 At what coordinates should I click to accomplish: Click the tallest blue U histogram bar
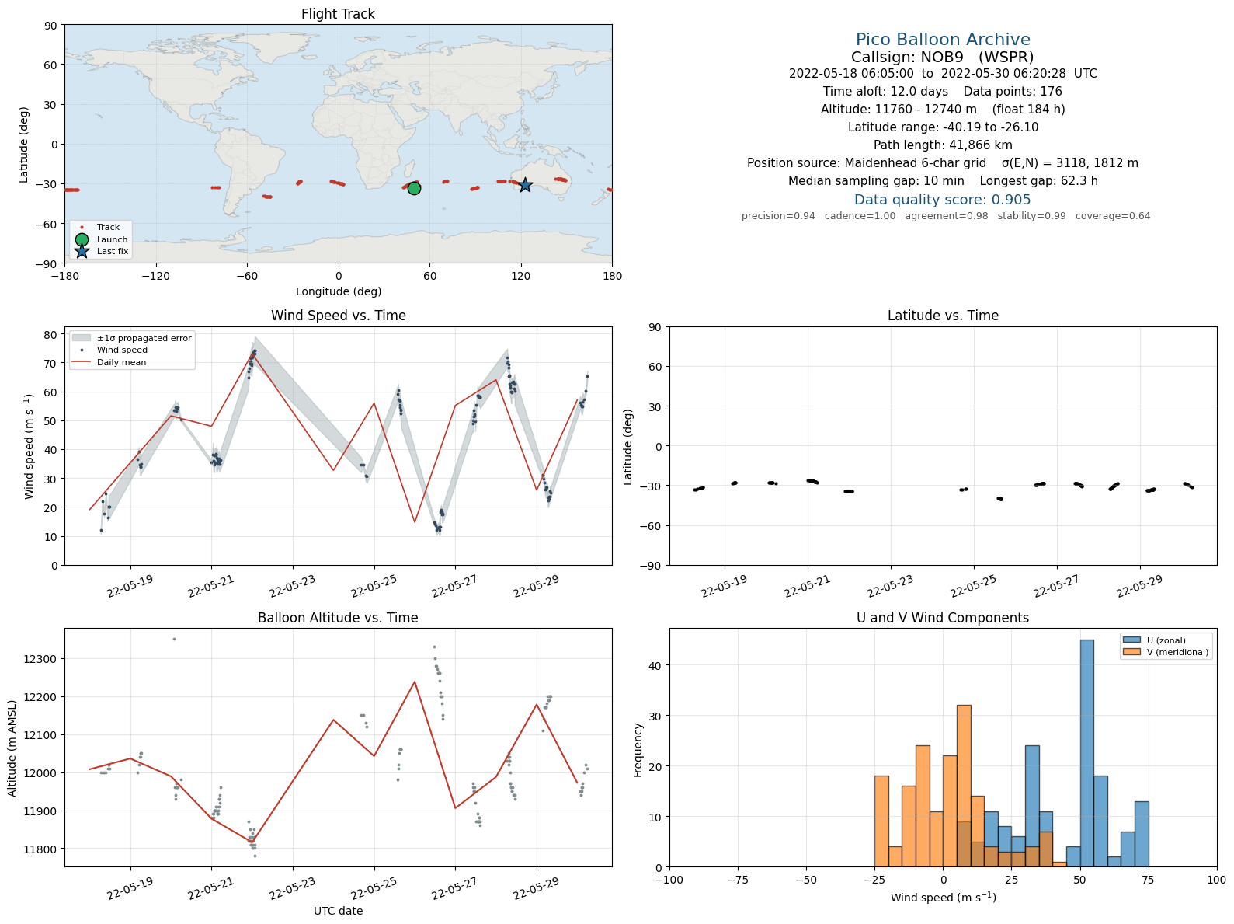click(x=1086, y=753)
